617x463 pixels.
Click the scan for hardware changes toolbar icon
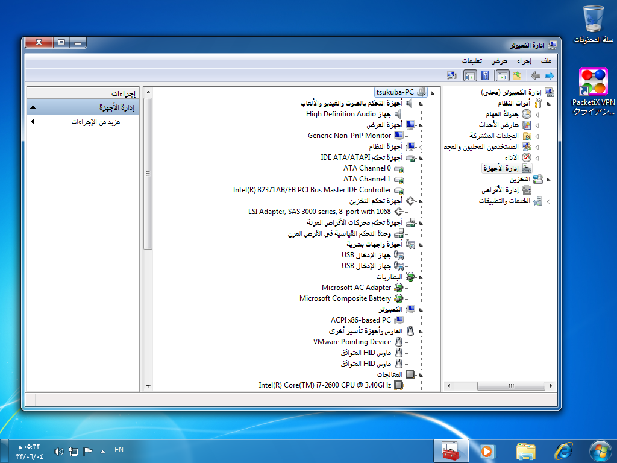[452, 75]
